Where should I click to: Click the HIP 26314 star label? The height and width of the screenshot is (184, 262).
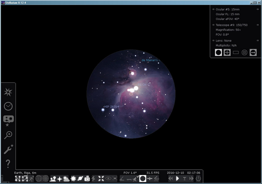coord(112,107)
